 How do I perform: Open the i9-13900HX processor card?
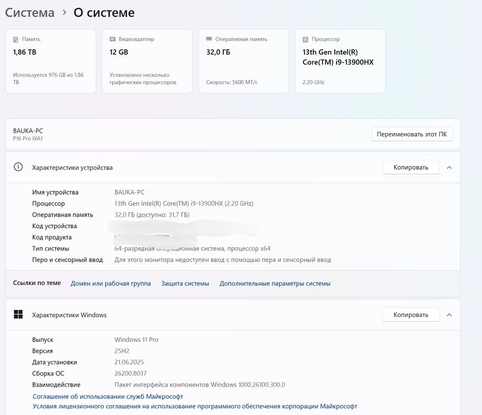click(x=340, y=62)
